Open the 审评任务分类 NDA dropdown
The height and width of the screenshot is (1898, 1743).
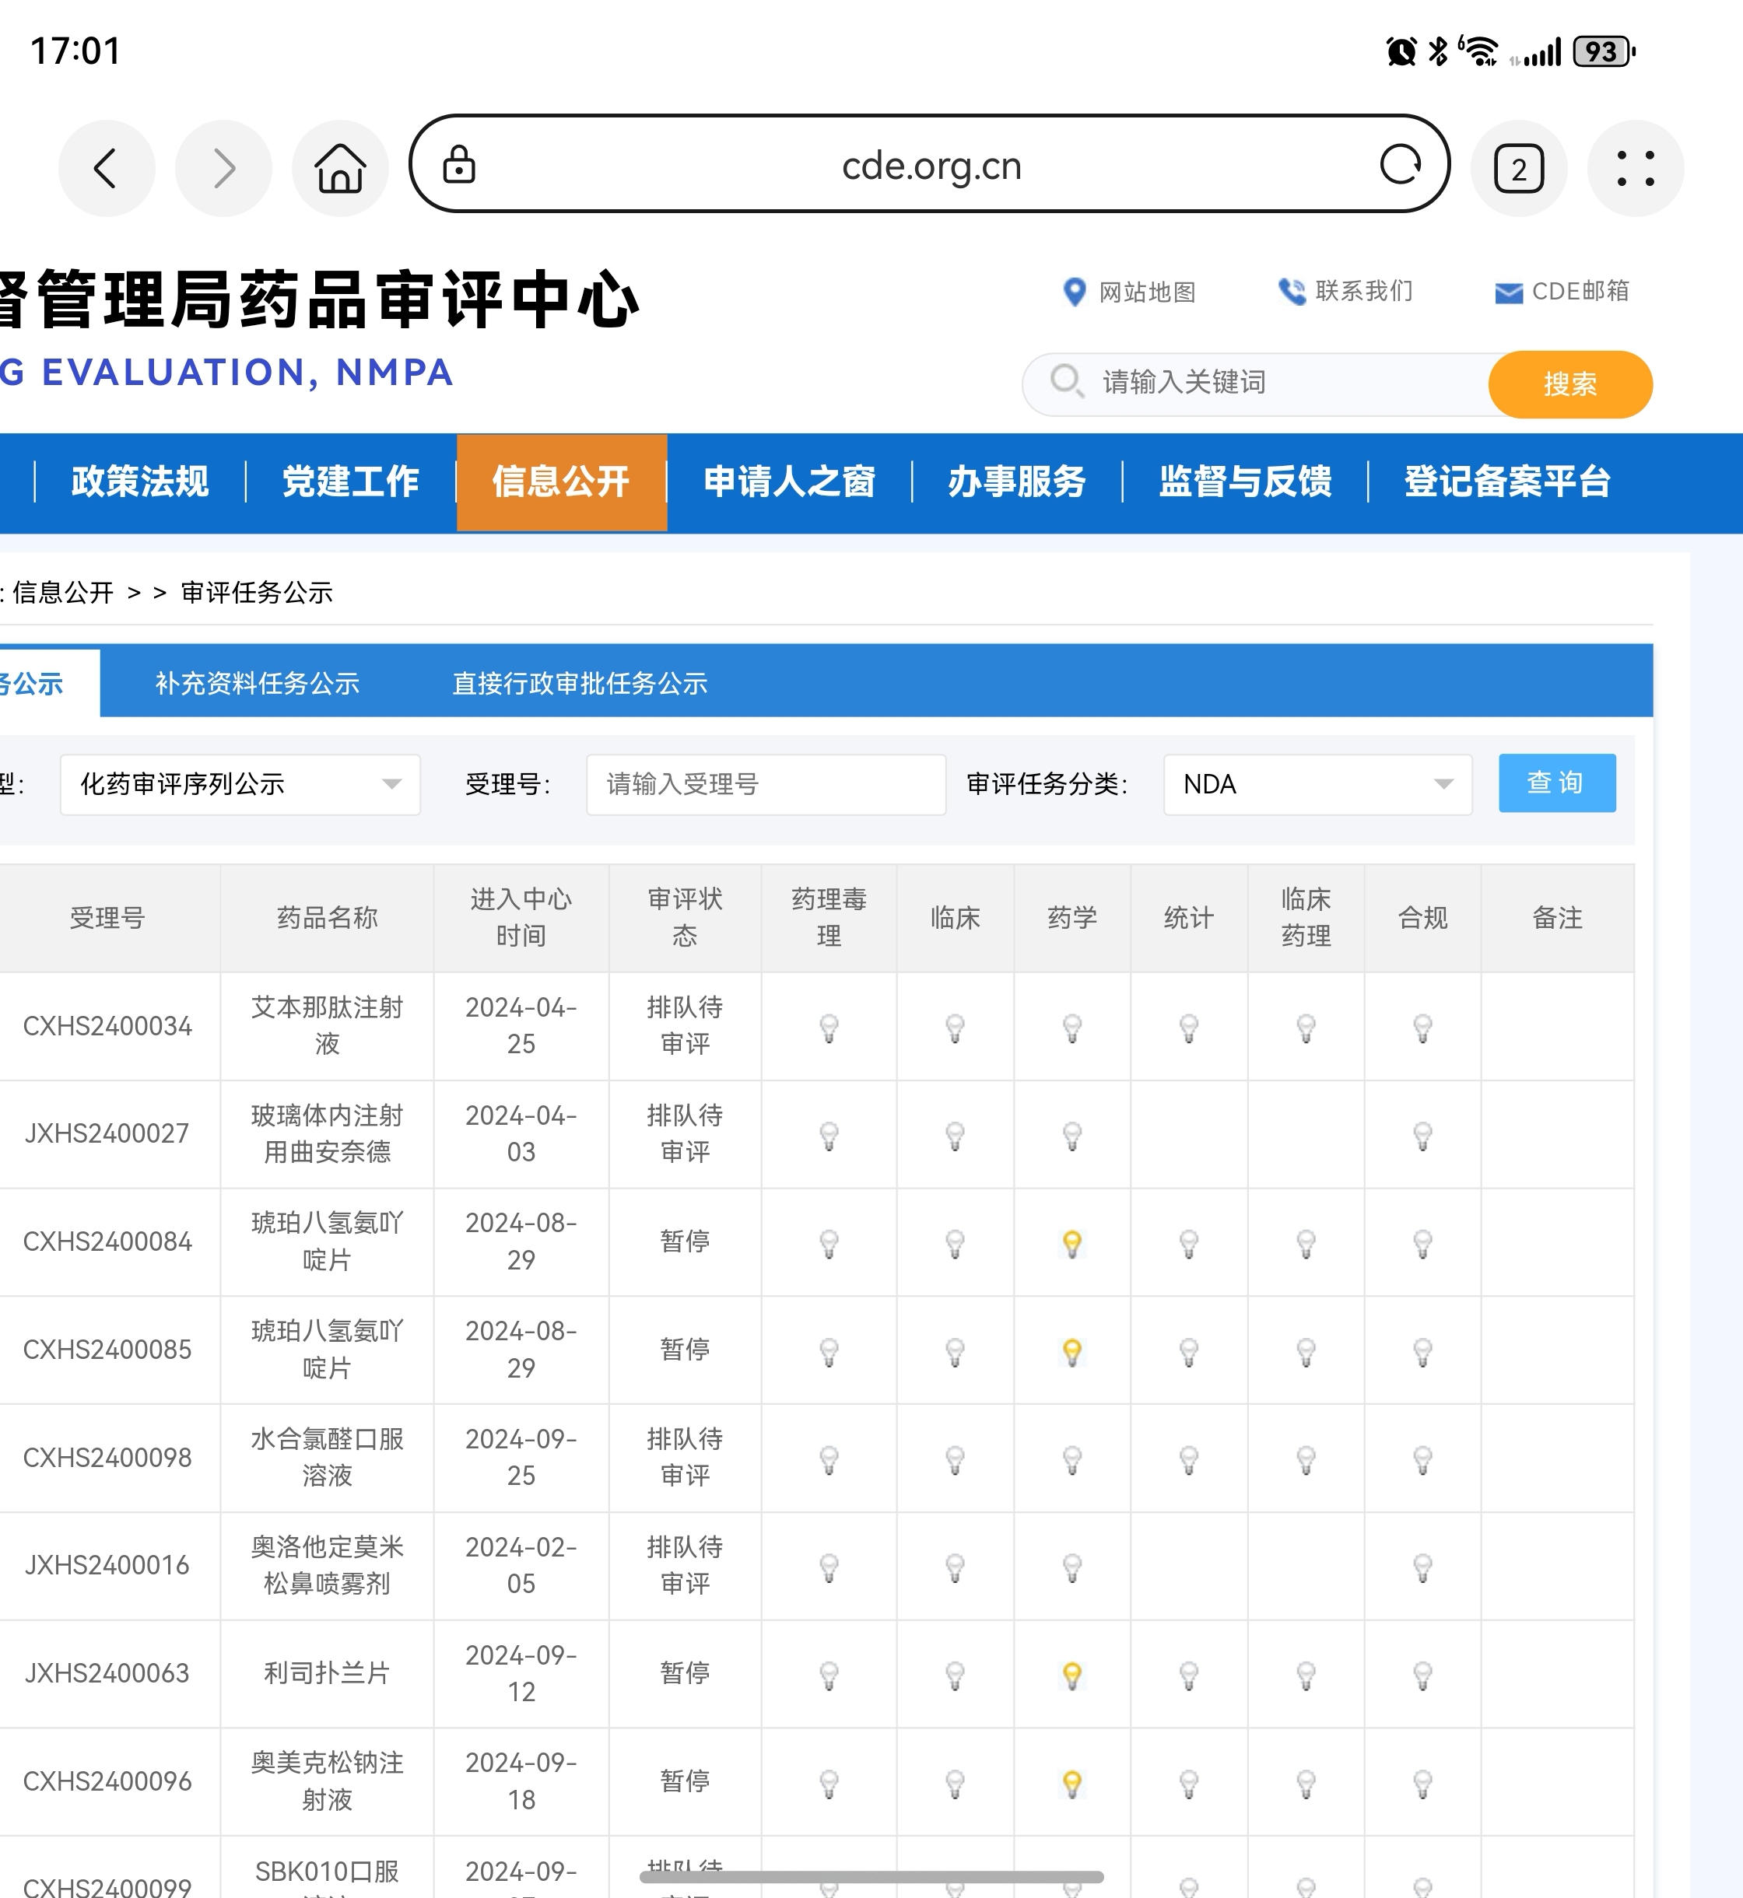tap(1317, 783)
